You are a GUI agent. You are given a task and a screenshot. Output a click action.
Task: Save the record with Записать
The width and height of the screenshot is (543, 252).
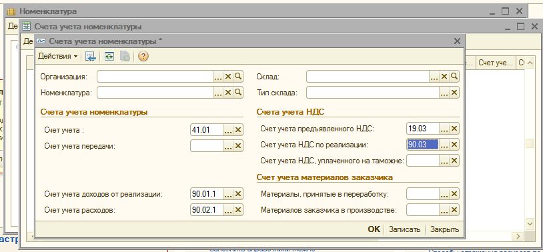click(x=404, y=229)
